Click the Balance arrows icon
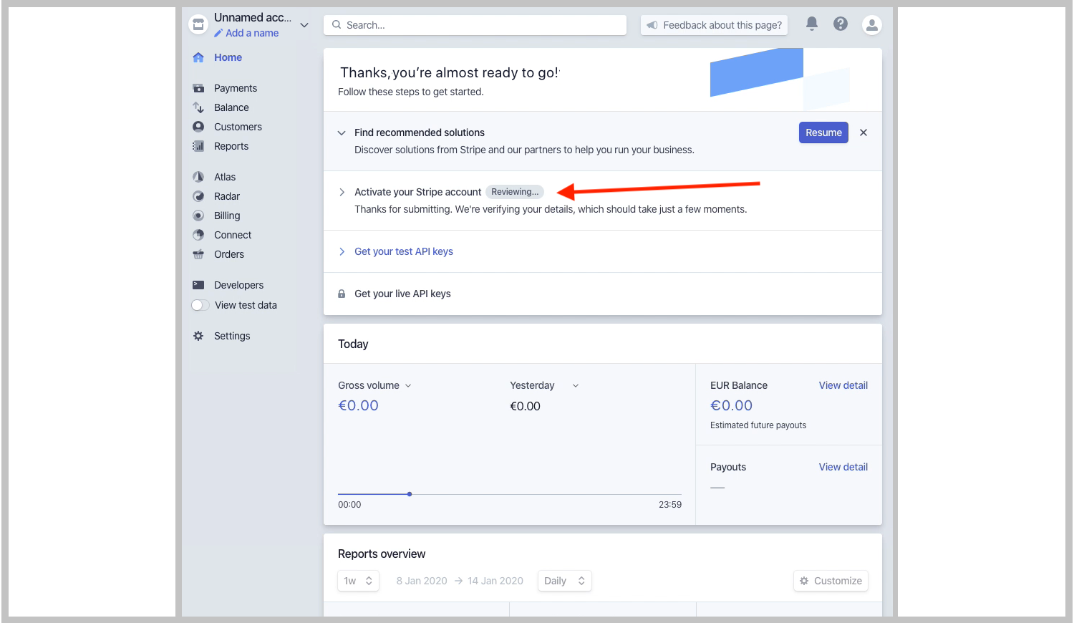This screenshot has width=1074, height=623. point(198,107)
